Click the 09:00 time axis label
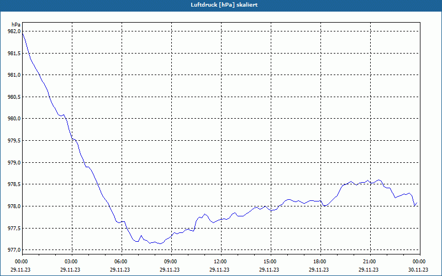Image resolution: width=442 pixels, height=276 pixels. (170, 262)
